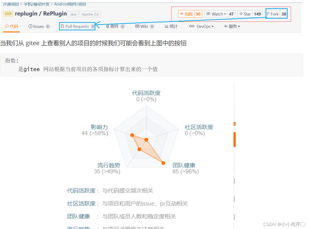Click the Watch count 47

(x=231, y=14)
